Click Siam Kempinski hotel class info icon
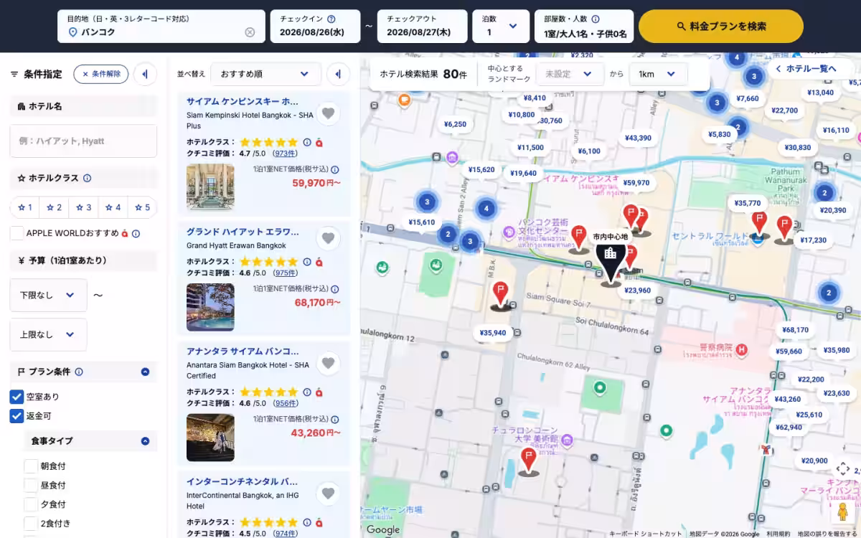Screen dimensions: 861x538 click(x=307, y=142)
